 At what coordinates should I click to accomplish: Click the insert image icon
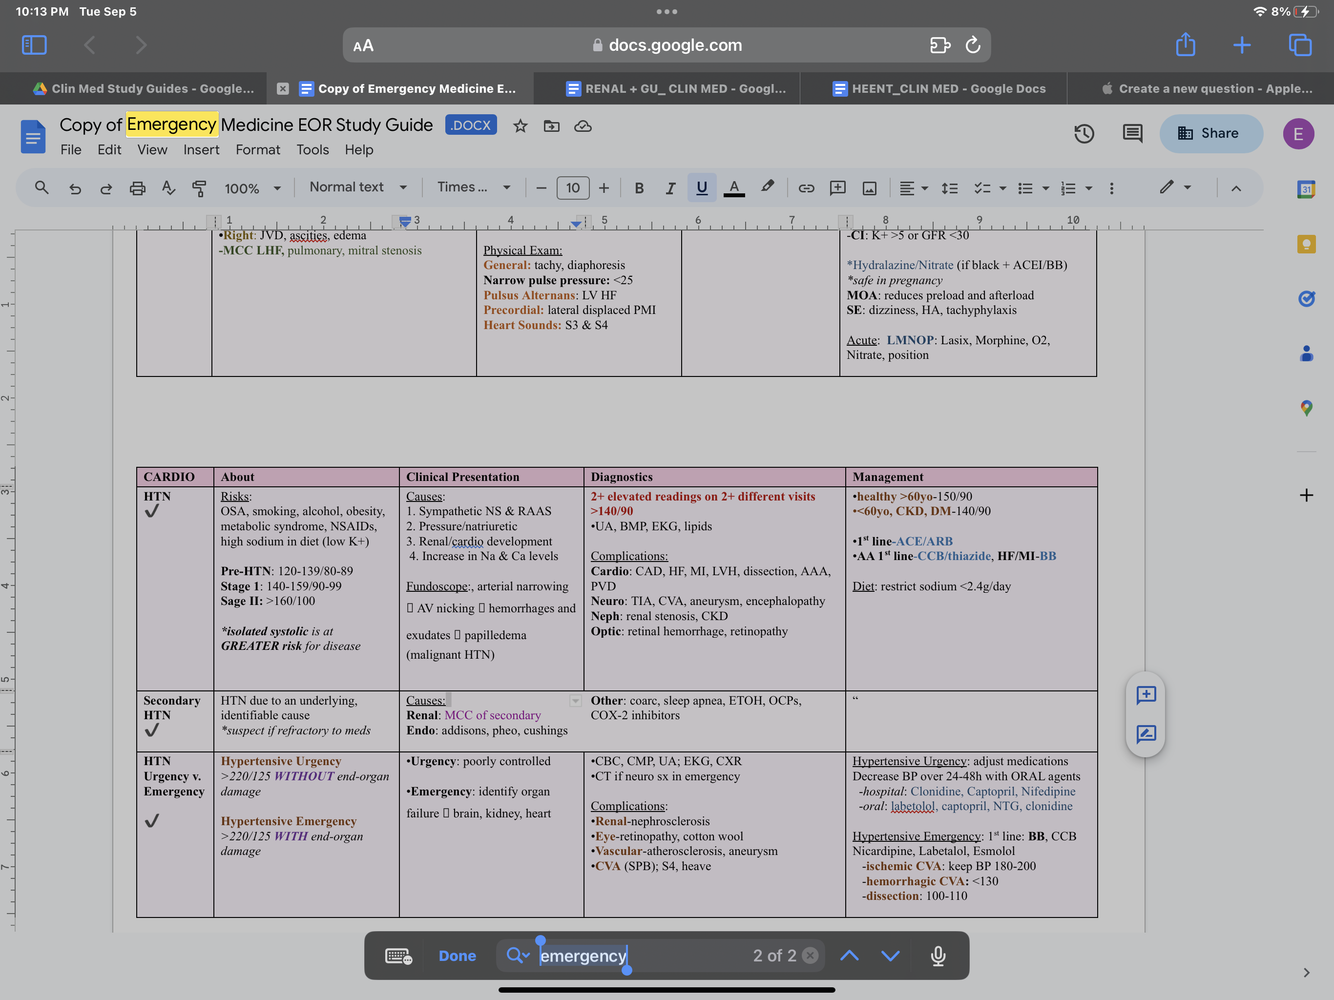click(x=869, y=188)
